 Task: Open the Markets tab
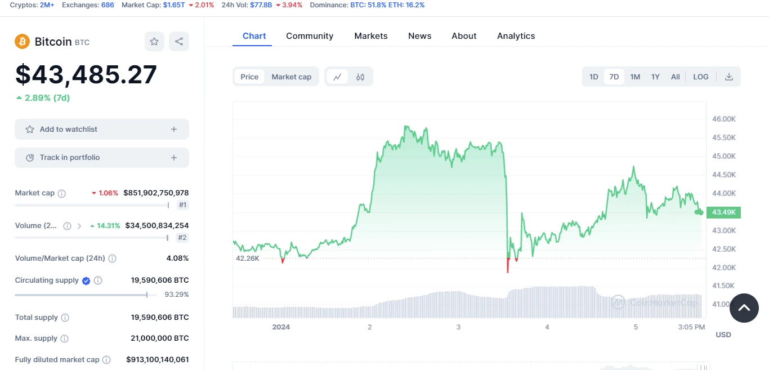371,35
